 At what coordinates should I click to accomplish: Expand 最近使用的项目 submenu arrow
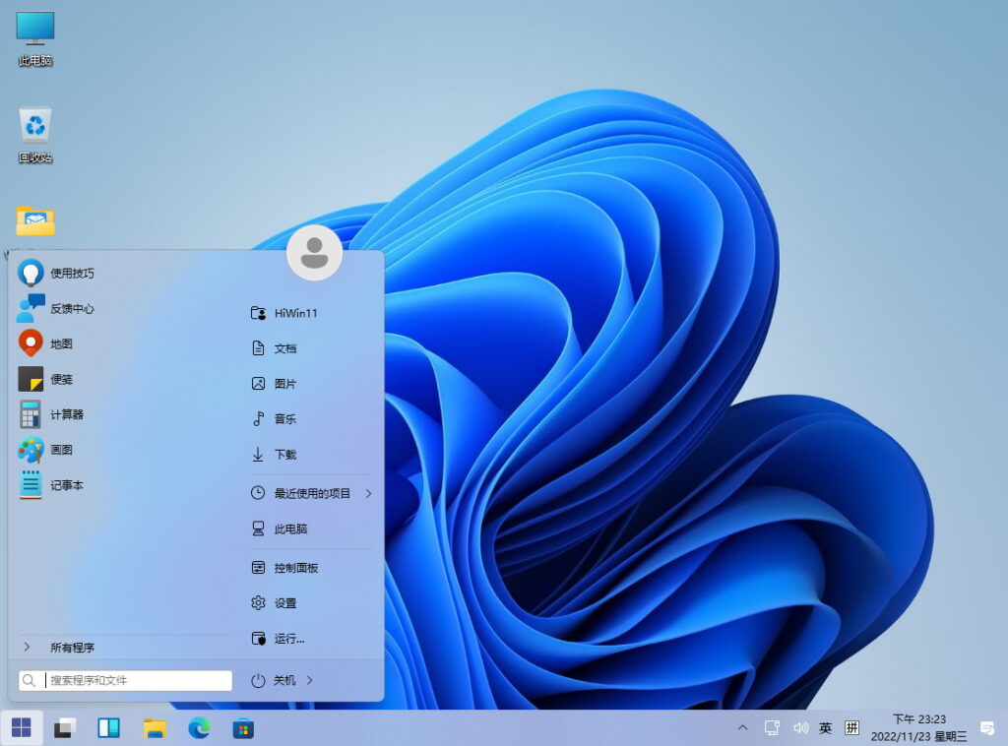(368, 493)
